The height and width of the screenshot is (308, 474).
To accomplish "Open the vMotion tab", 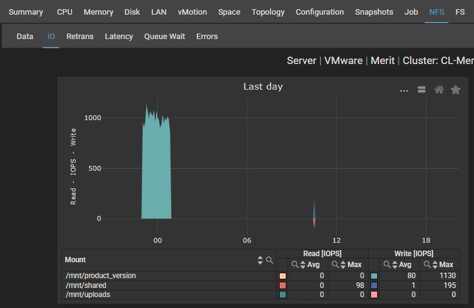I will pyautogui.click(x=192, y=12).
